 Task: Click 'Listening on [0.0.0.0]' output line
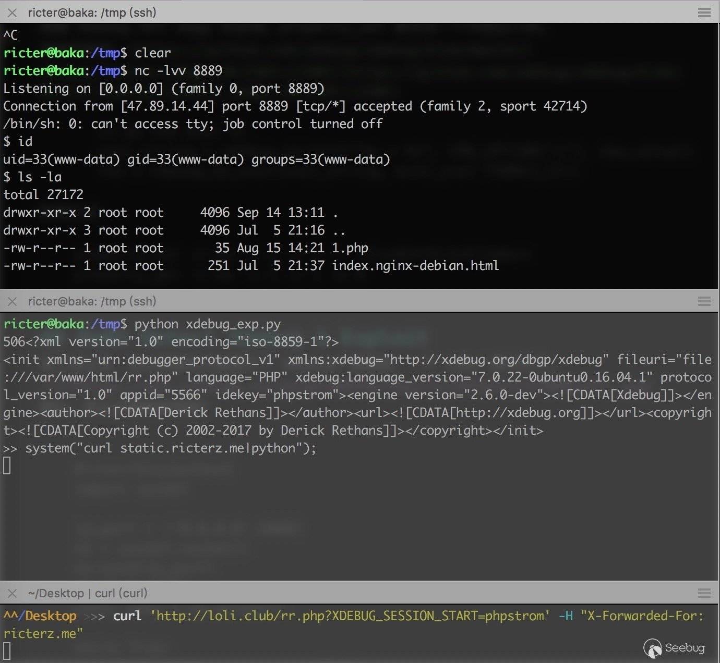tap(83, 88)
